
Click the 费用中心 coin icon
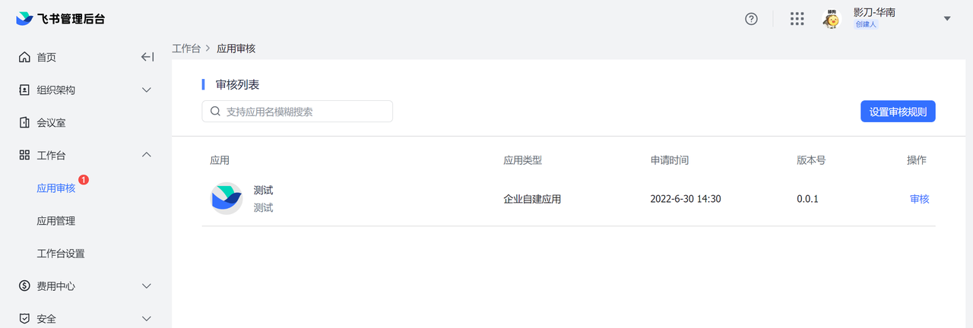point(24,286)
